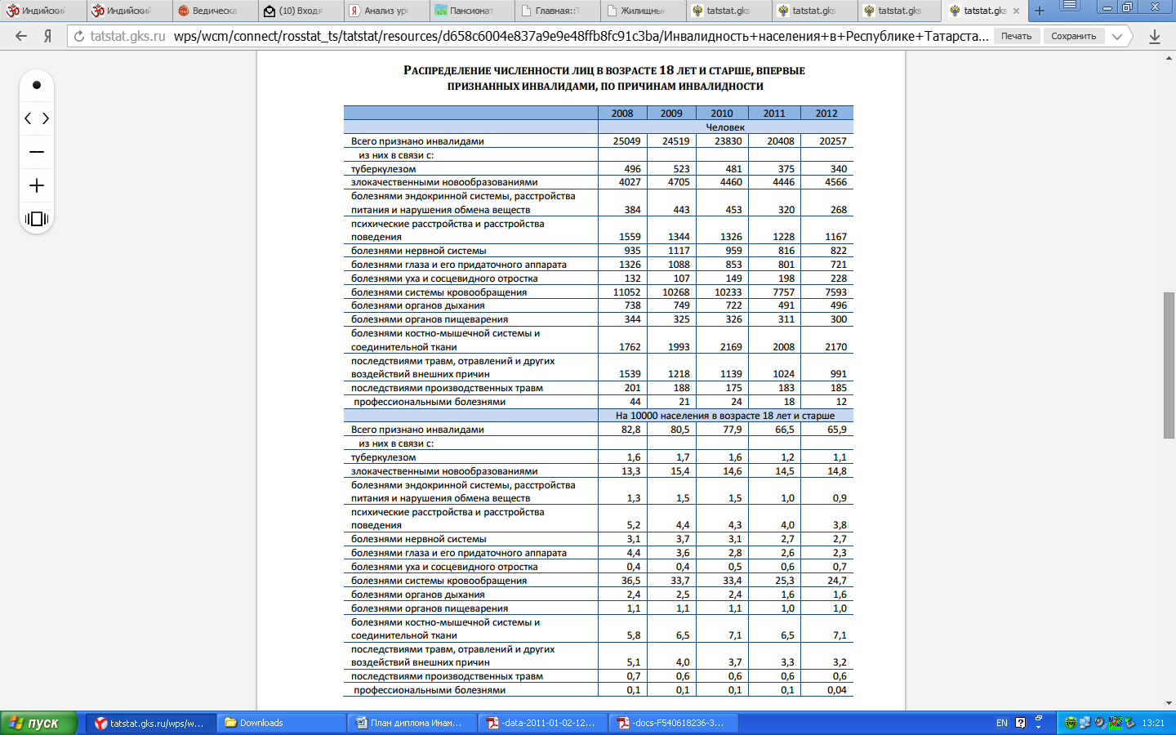Select the value 82,8 in the table
Screen dimensions: 1176x735
[x=630, y=430]
